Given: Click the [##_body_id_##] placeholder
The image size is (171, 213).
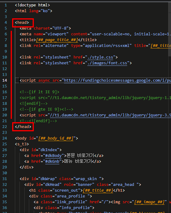Looking at the screenshot, I should click(56, 138).
